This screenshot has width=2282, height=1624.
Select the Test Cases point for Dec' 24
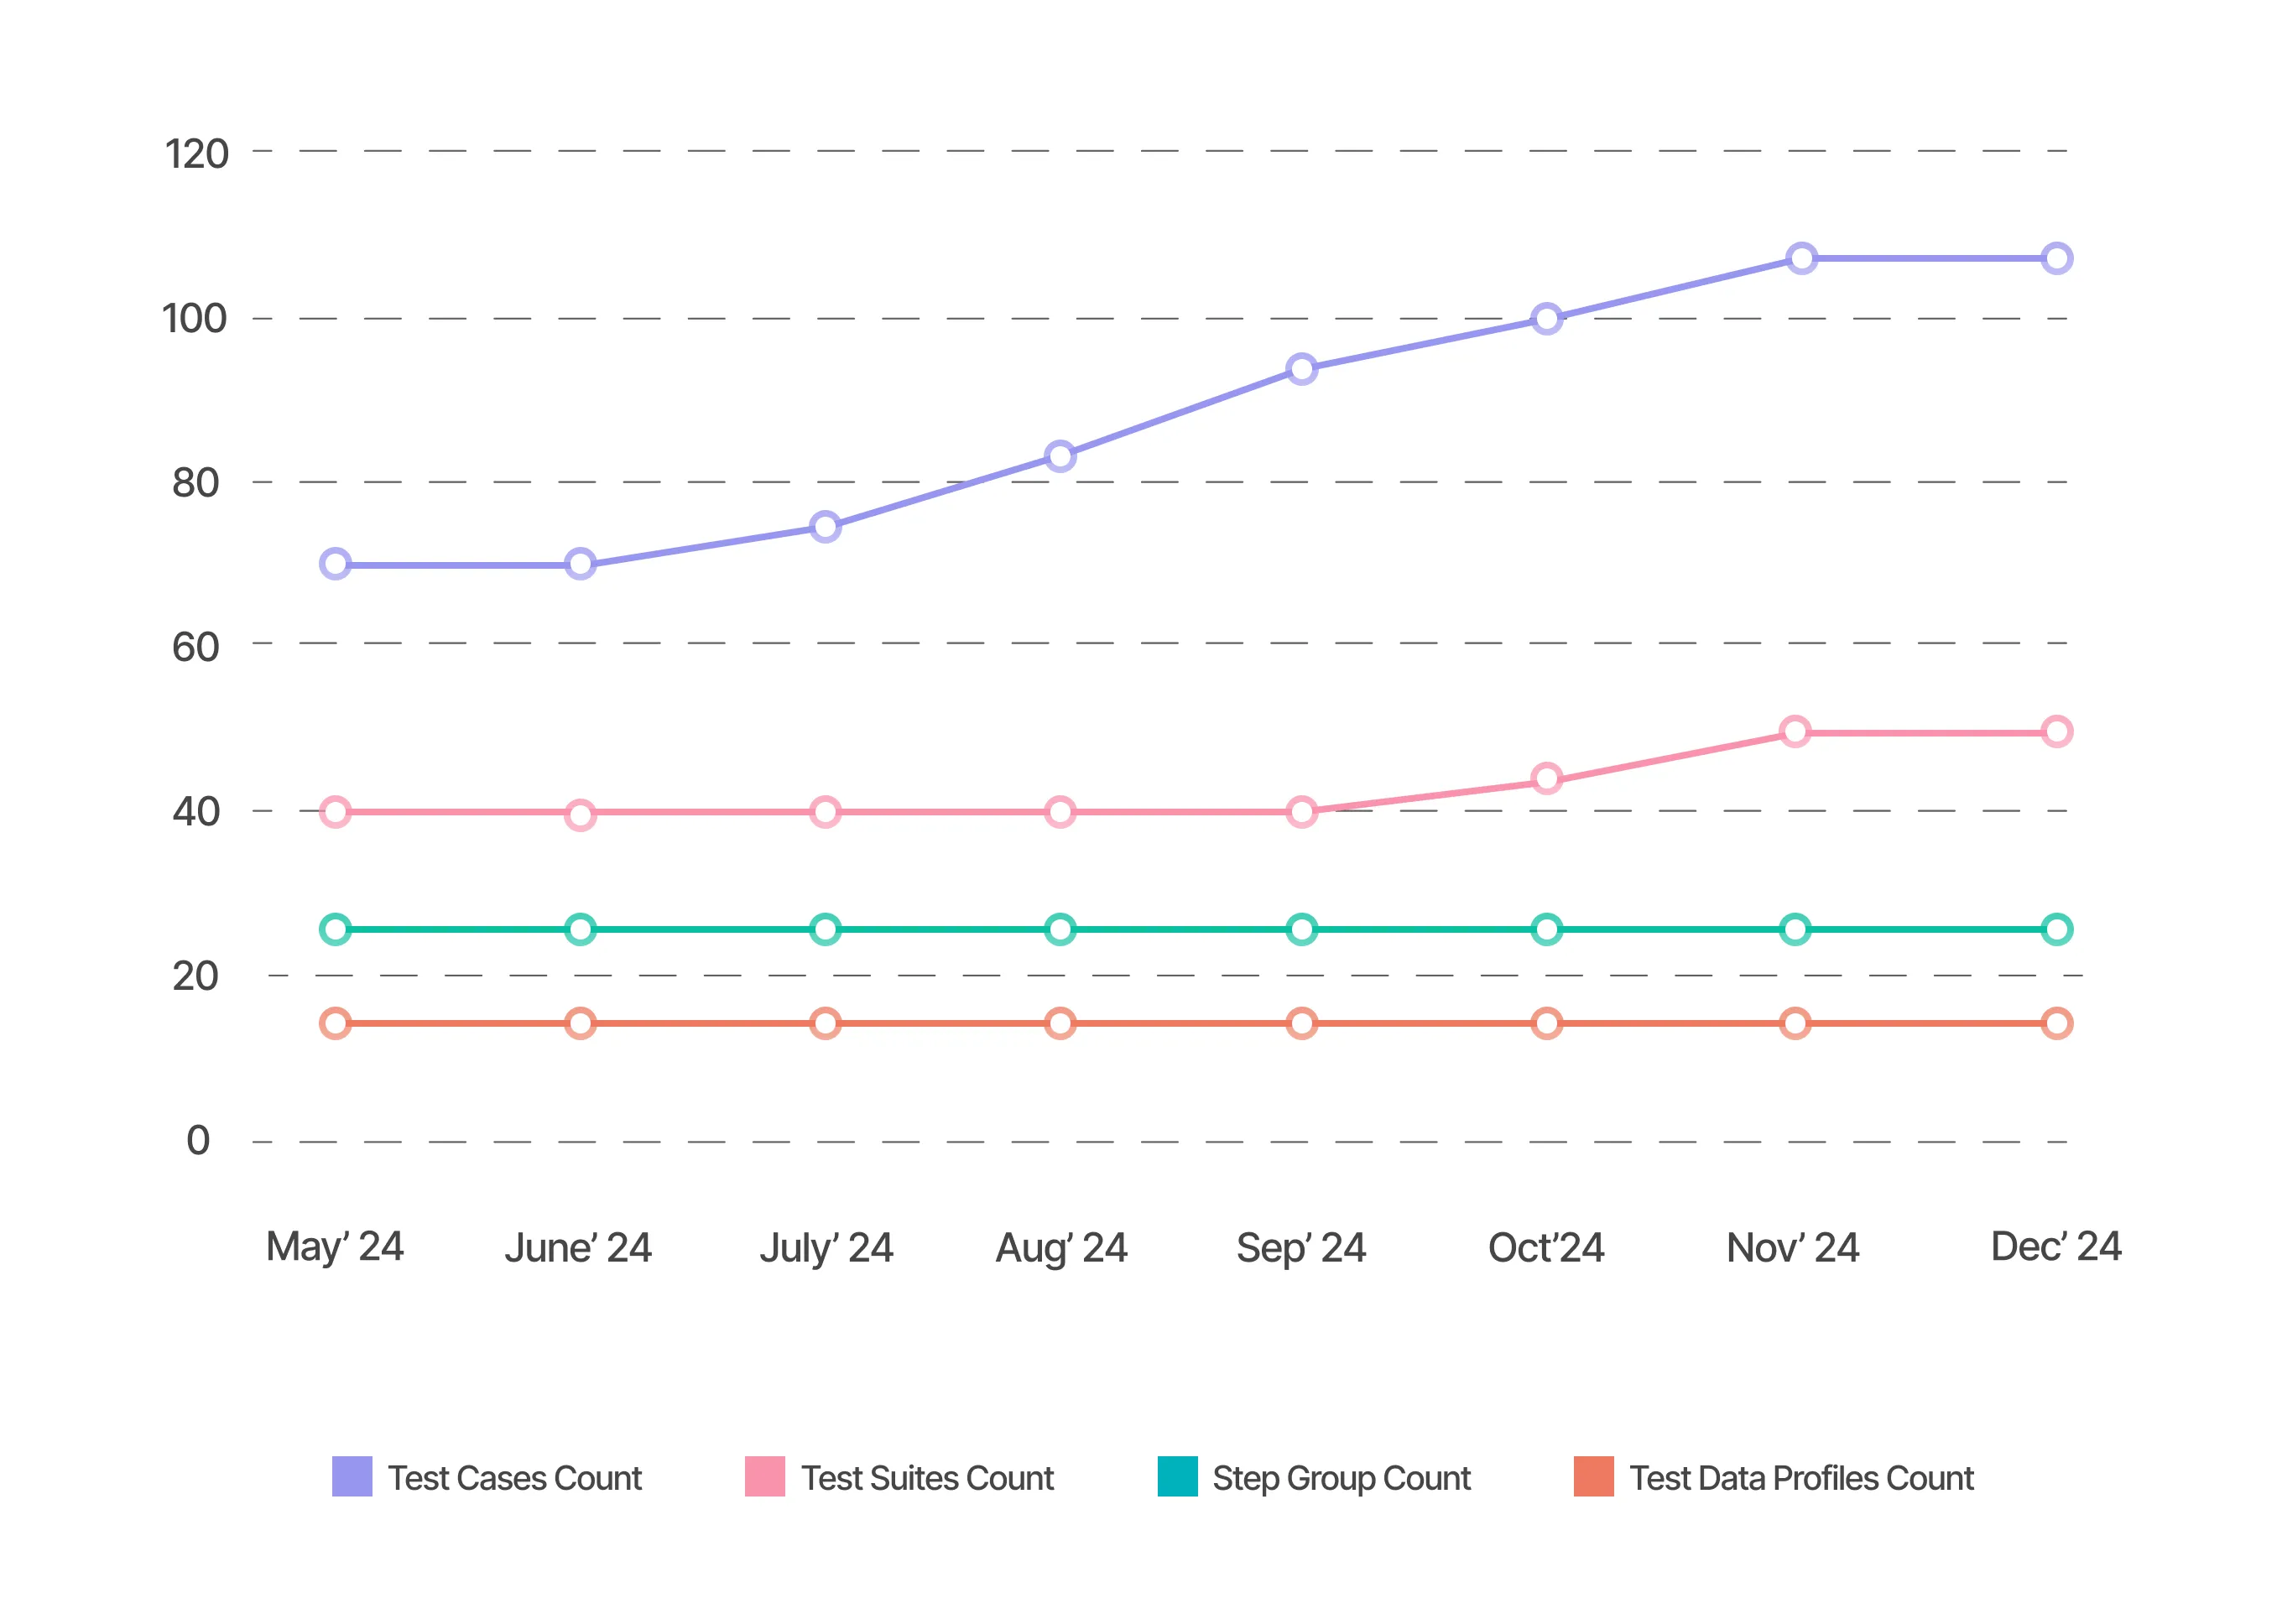[x=2056, y=258]
